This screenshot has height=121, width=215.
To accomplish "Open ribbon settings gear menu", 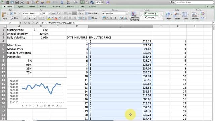I will [x=212, y=7].
